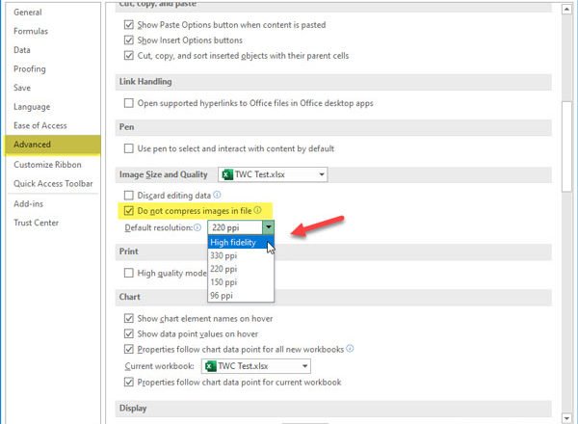Check Discard editing data box

click(129, 195)
